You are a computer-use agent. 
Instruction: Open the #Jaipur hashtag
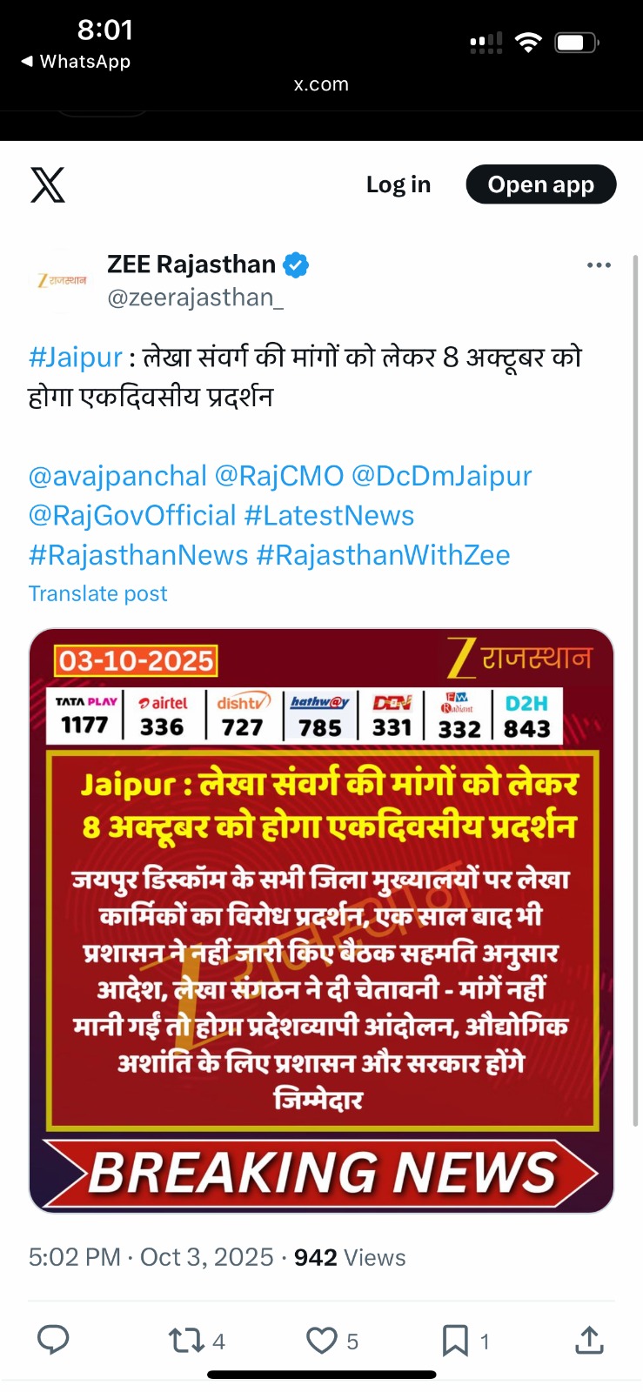76,358
